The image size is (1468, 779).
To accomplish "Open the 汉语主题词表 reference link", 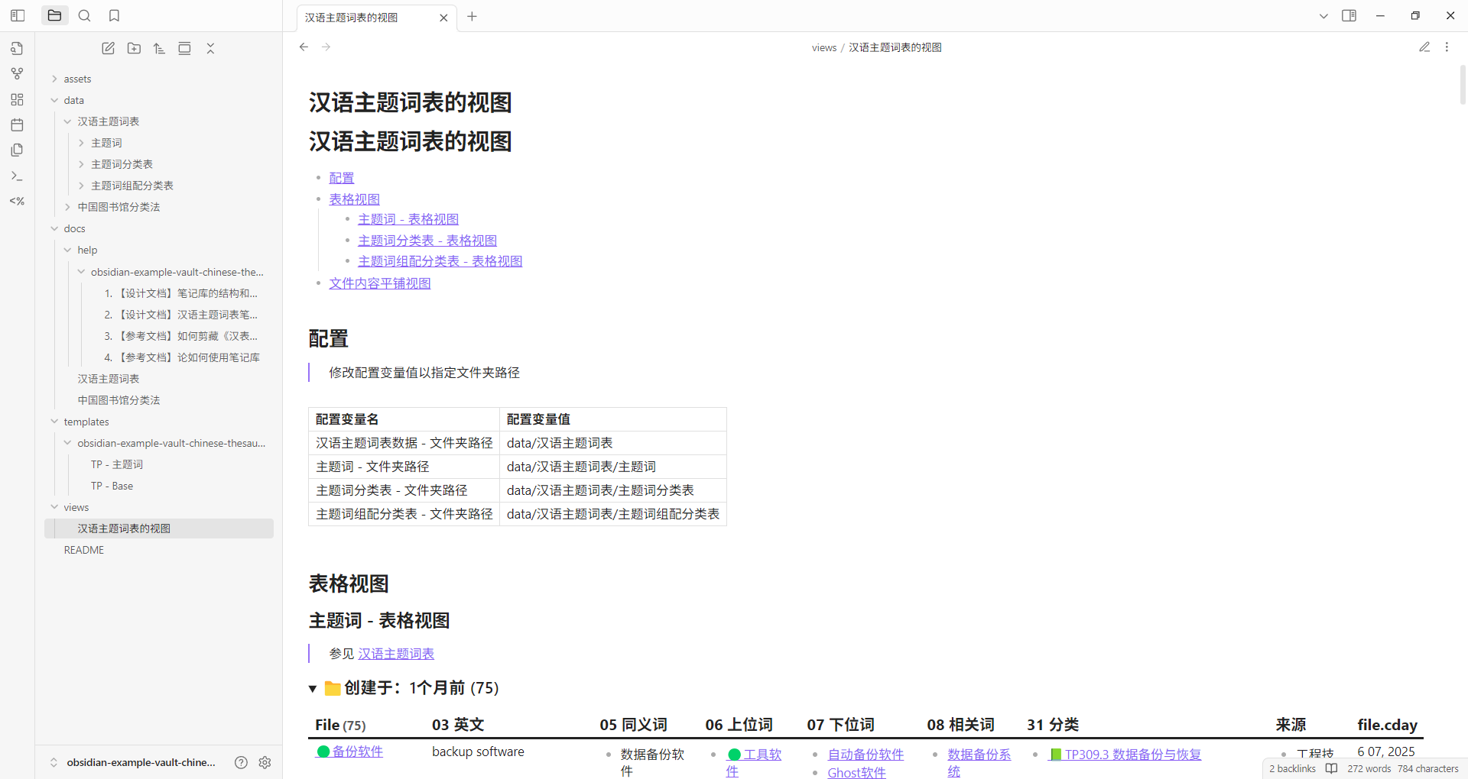I will pyautogui.click(x=395, y=654).
